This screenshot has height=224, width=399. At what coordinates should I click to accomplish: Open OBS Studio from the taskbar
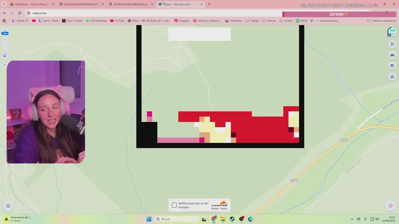pyautogui.click(x=241, y=219)
